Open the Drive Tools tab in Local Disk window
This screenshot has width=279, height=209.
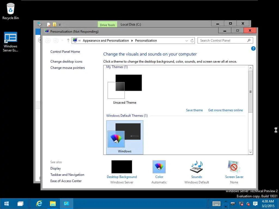coord(107,24)
